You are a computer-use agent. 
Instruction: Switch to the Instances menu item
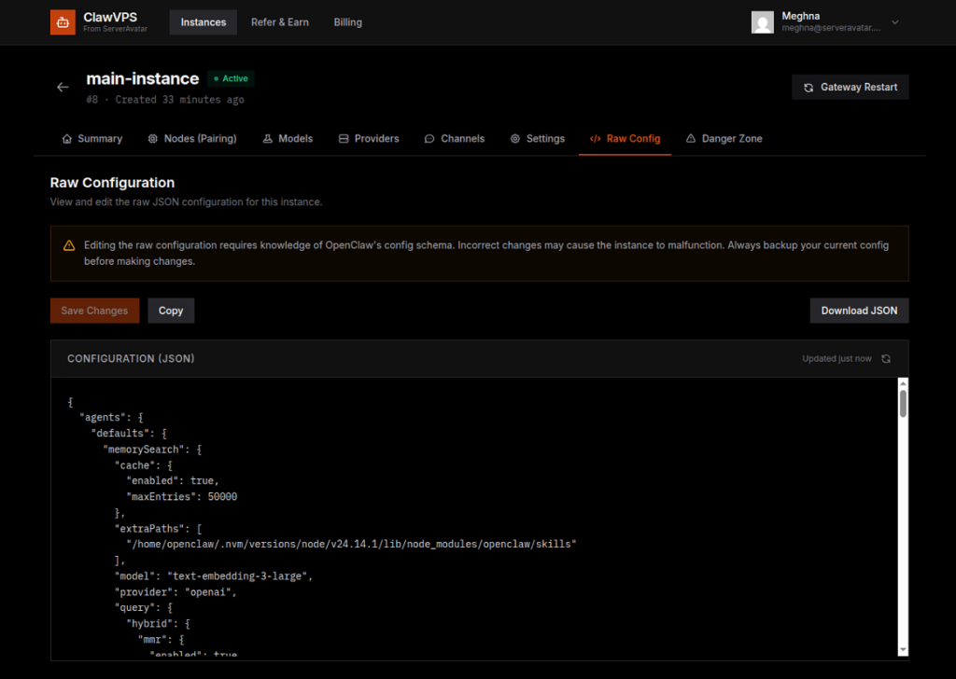pyautogui.click(x=203, y=21)
